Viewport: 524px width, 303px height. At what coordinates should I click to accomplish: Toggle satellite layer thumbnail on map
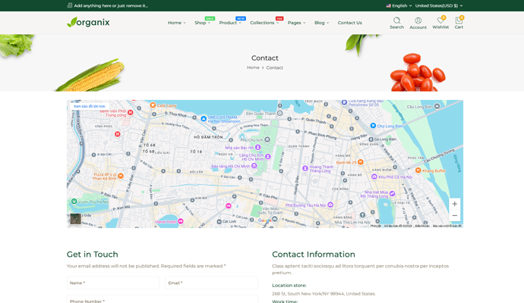75,219
